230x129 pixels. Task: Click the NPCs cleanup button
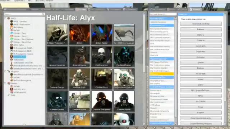click(201, 96)
